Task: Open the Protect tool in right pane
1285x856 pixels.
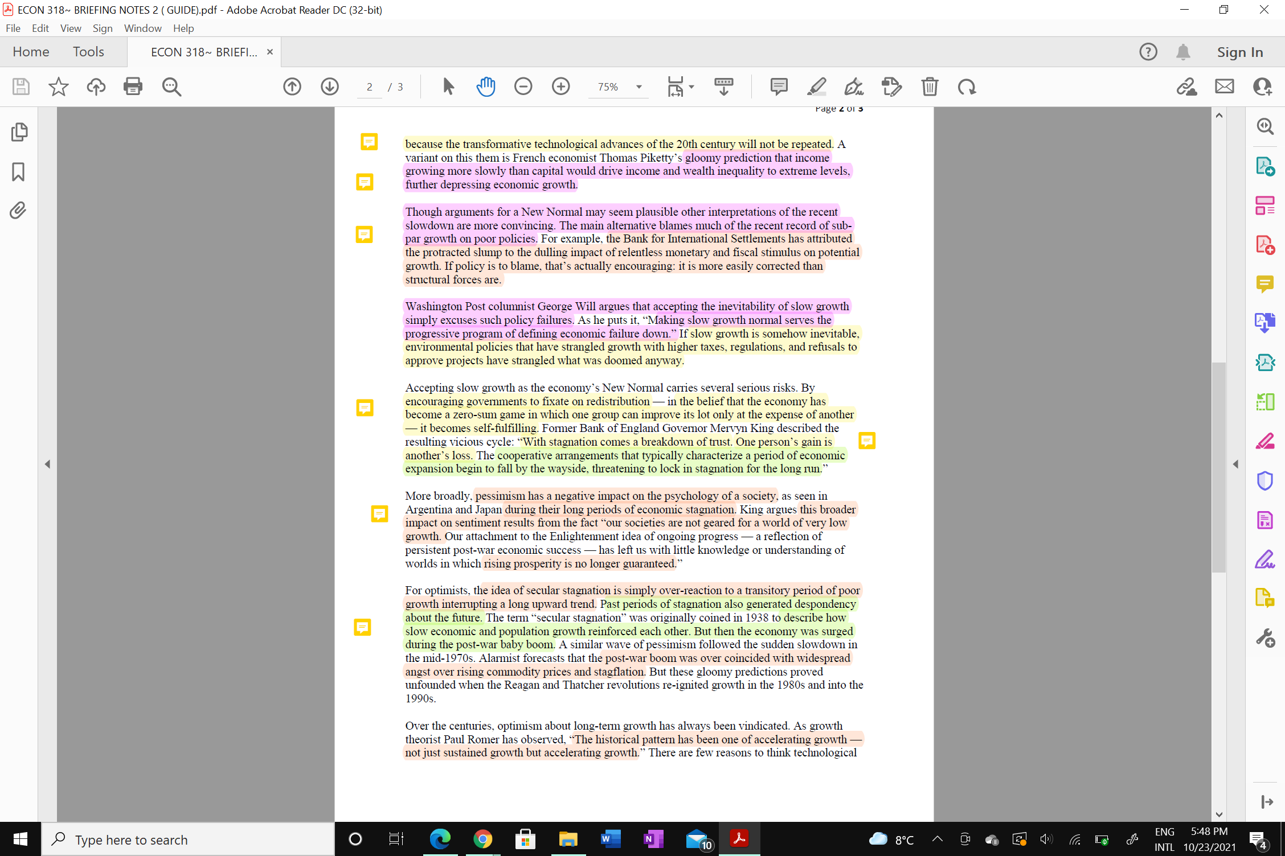Action: click(x=1265, y=480)
